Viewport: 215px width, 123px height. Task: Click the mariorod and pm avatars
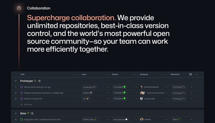(143, 93)
